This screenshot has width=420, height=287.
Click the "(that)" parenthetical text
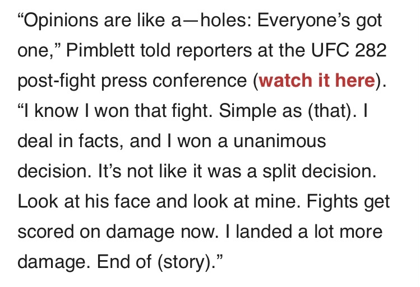(x=329, y=110)
